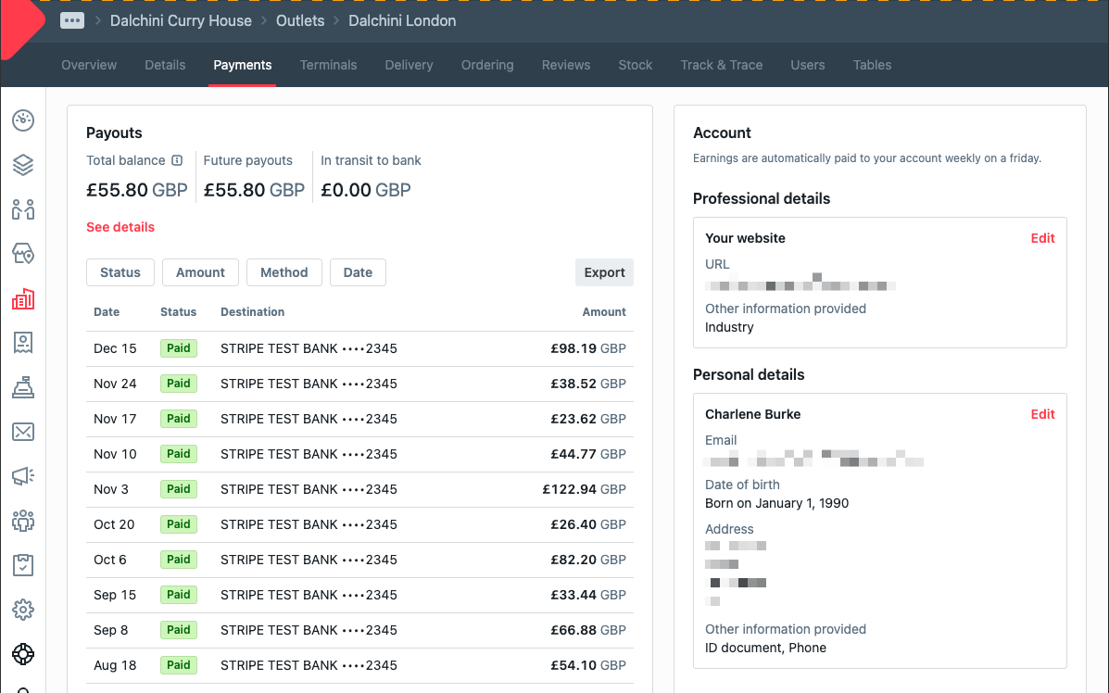This screenshot has width=1109, height=693.
Task: Open the receipt icon in sidebar
Action: pyautogui.click(x=23, y=343)
